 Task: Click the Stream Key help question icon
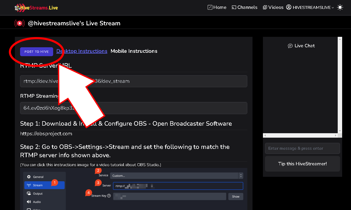(x=109, y=196)
